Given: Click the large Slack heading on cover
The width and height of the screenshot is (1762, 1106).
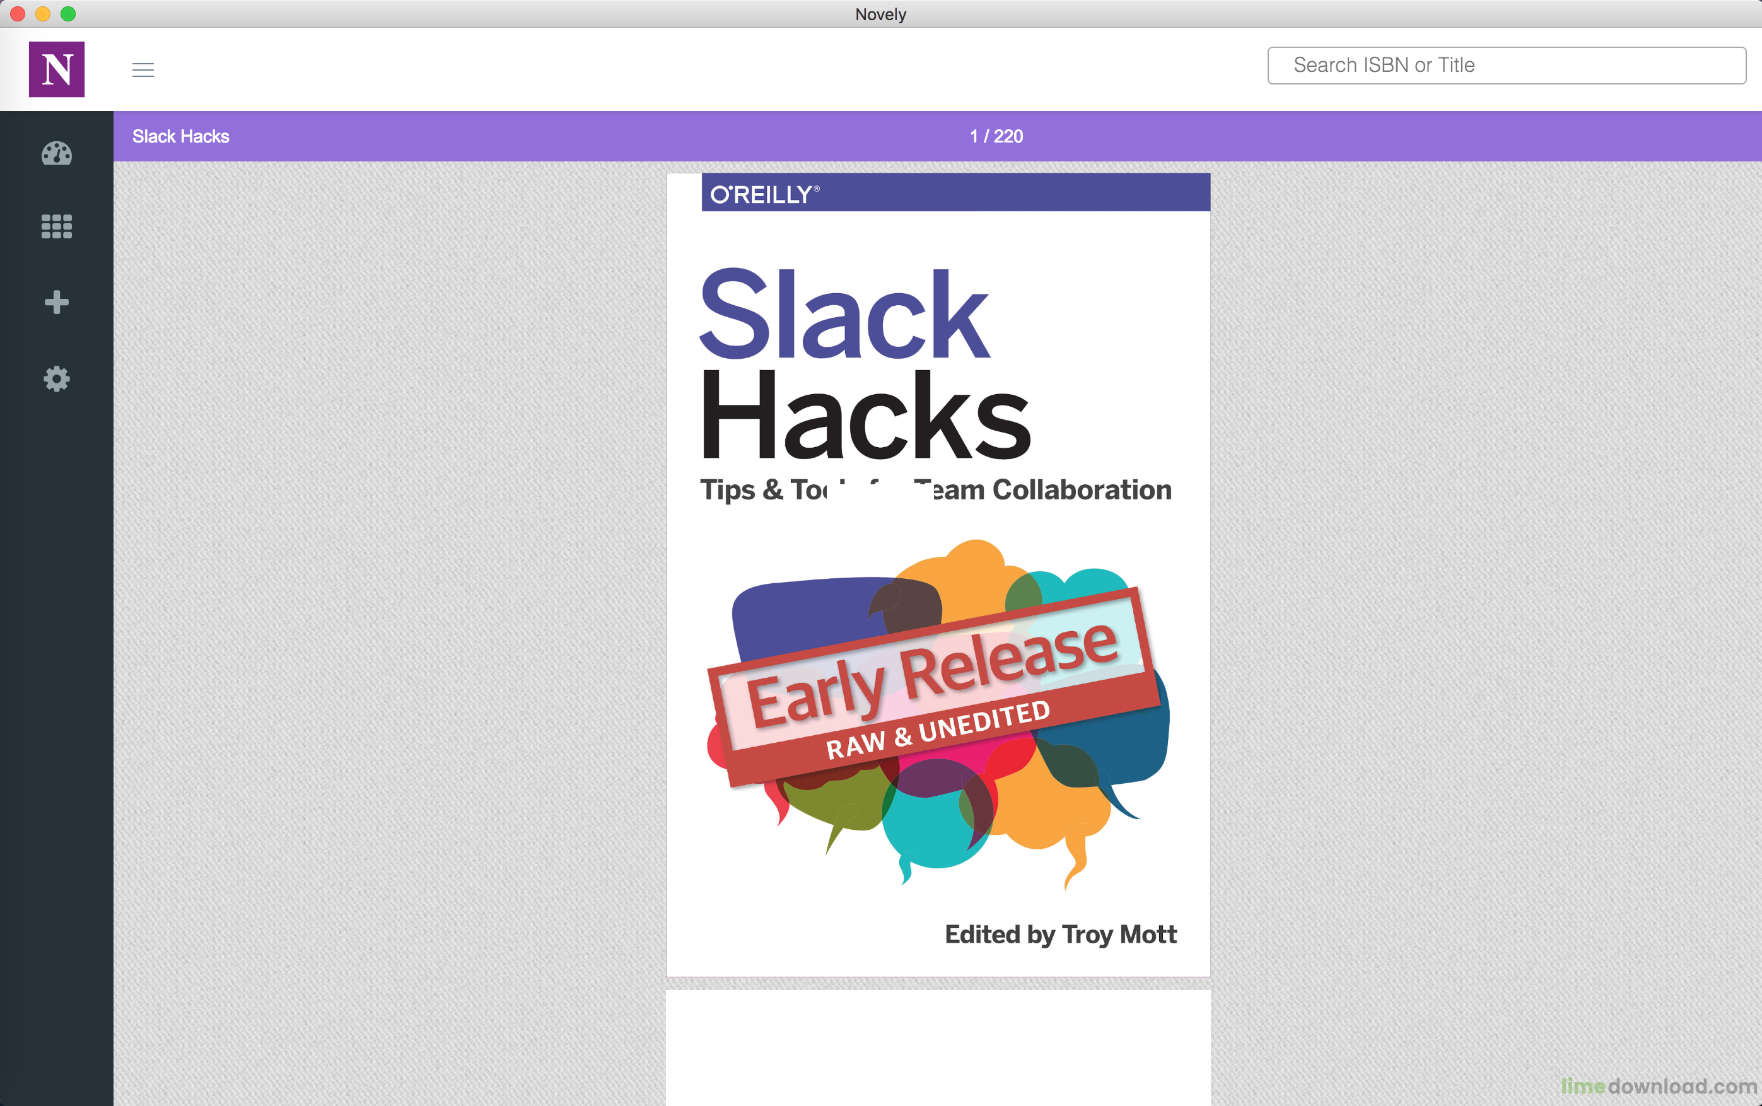Looking at the screenshot, I should [x=845, y=315].
